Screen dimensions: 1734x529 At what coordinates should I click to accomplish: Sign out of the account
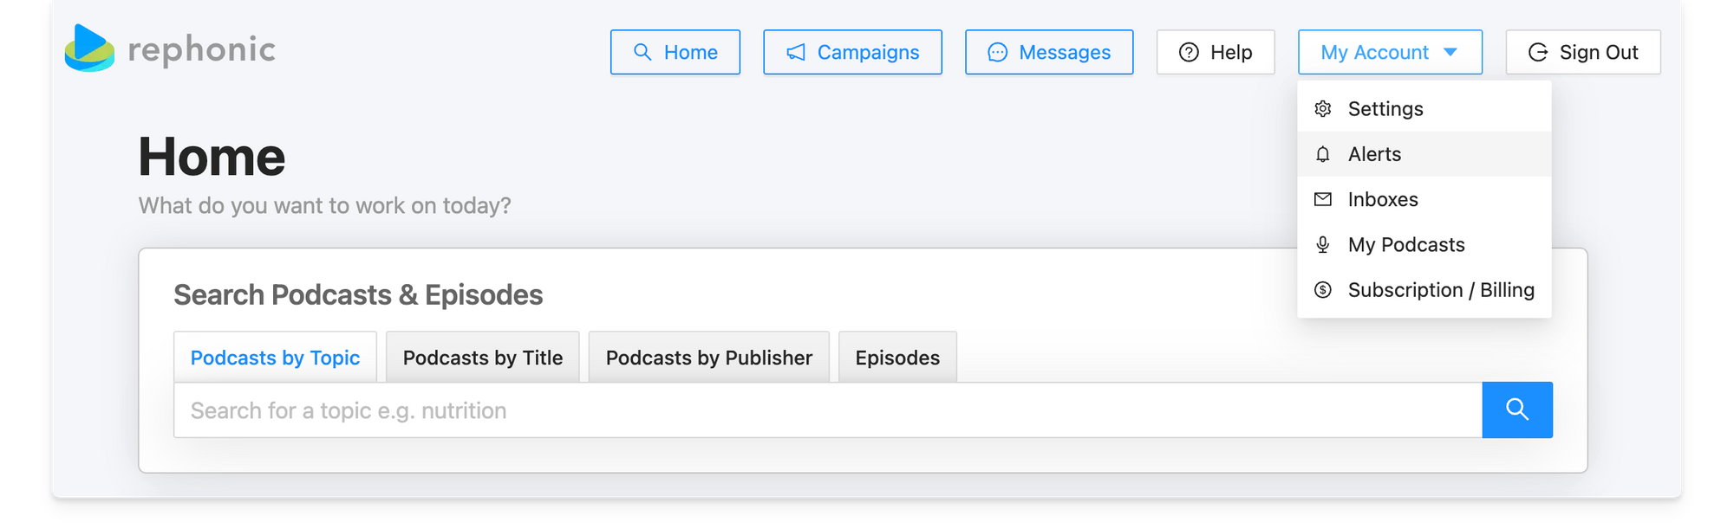coord(1582,53)
